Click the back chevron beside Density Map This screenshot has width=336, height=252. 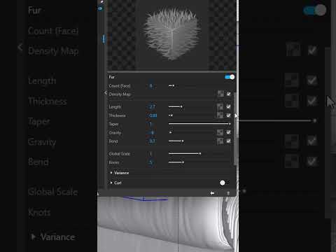106,93
